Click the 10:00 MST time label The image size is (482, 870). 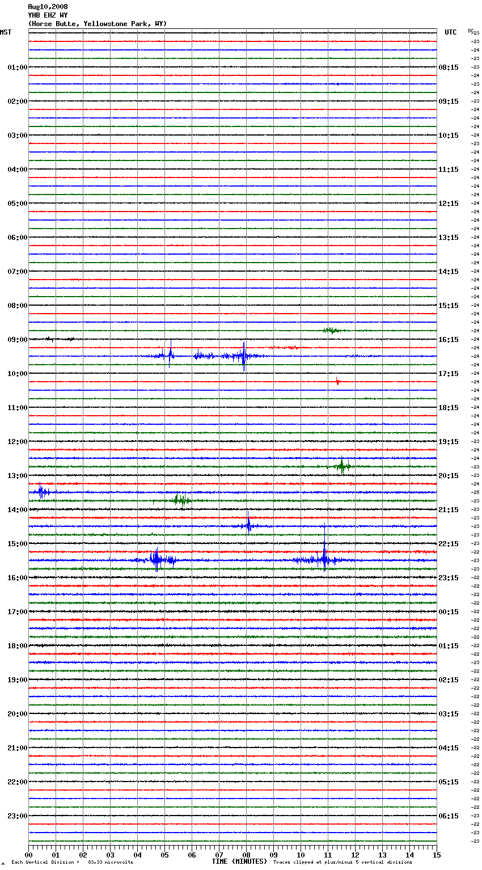point(18,374)
